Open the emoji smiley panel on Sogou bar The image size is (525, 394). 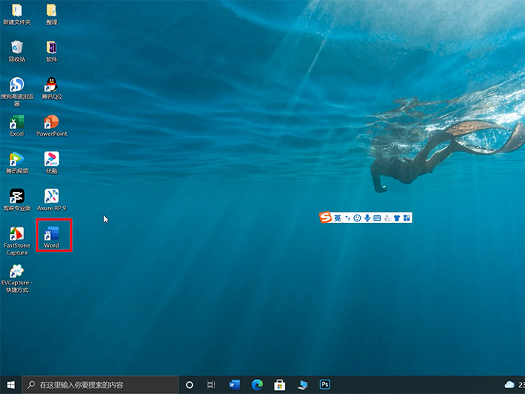pyautogui.click(x=357, y=218)
